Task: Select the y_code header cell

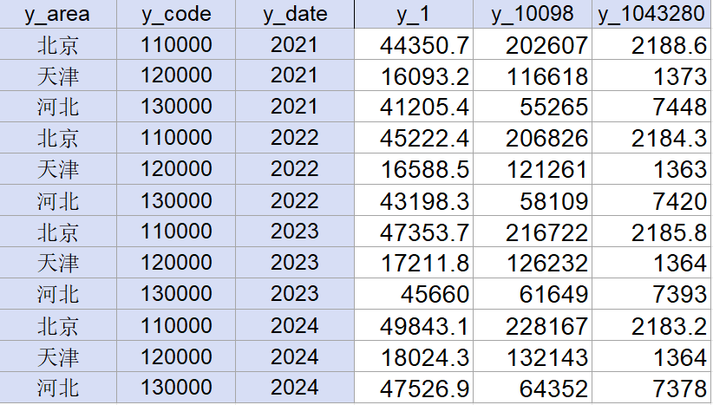Action: point(176,15)
